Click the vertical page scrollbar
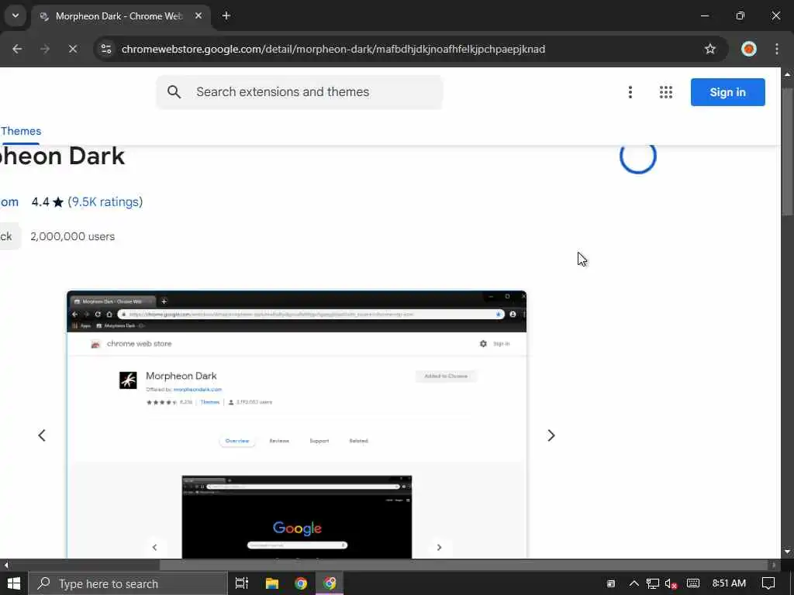The width and height of the screenshot is (794, 595). click(x=787, y=152)
